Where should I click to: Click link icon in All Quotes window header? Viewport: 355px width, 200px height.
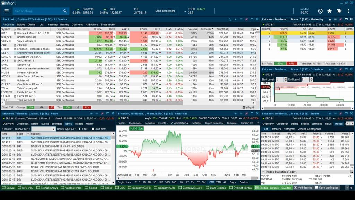click(x=246, y=19)
